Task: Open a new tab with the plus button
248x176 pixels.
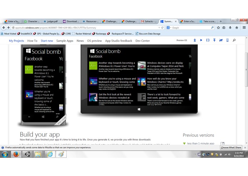Action: [221, 21]
